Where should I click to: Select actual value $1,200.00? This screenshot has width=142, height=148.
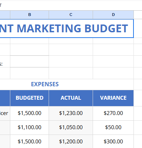pyautogui.click(x=71, y=142)
